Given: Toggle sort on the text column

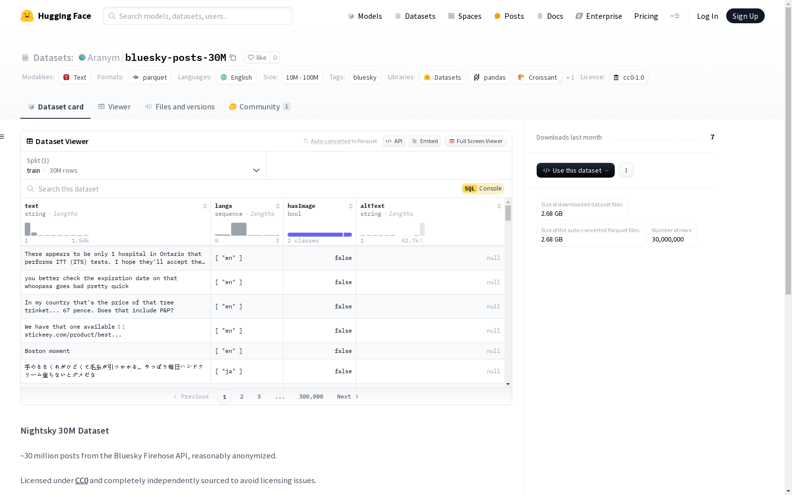Looking at the screenshot, I should pyautogui.click(x=205, y=206).
